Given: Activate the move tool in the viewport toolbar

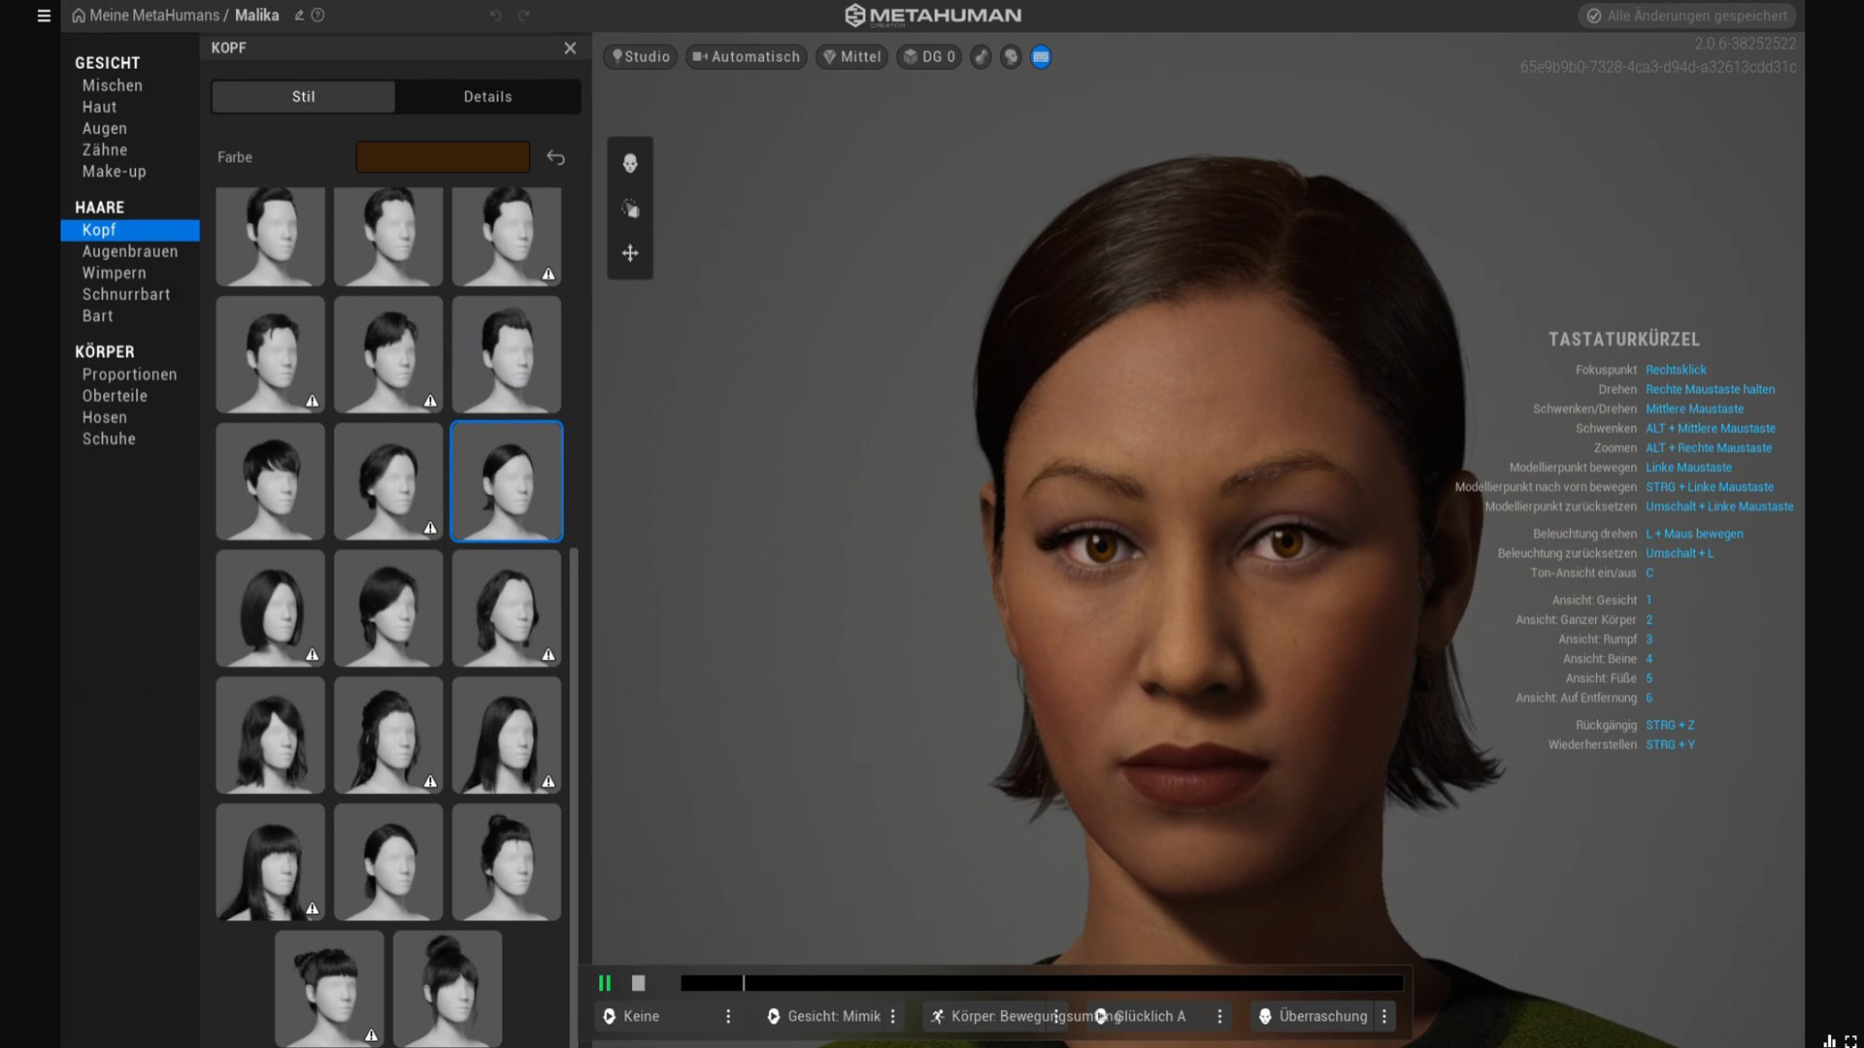Looking at the screenshot, I should pos(630,253).
